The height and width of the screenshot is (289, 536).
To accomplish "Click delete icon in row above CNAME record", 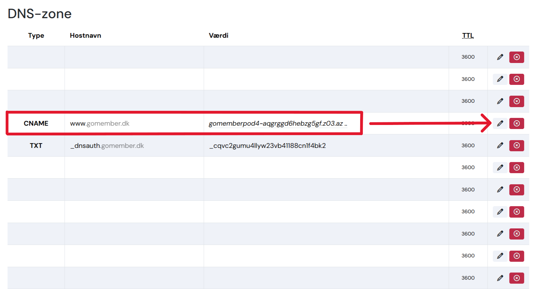I will [x=516, y=101].
